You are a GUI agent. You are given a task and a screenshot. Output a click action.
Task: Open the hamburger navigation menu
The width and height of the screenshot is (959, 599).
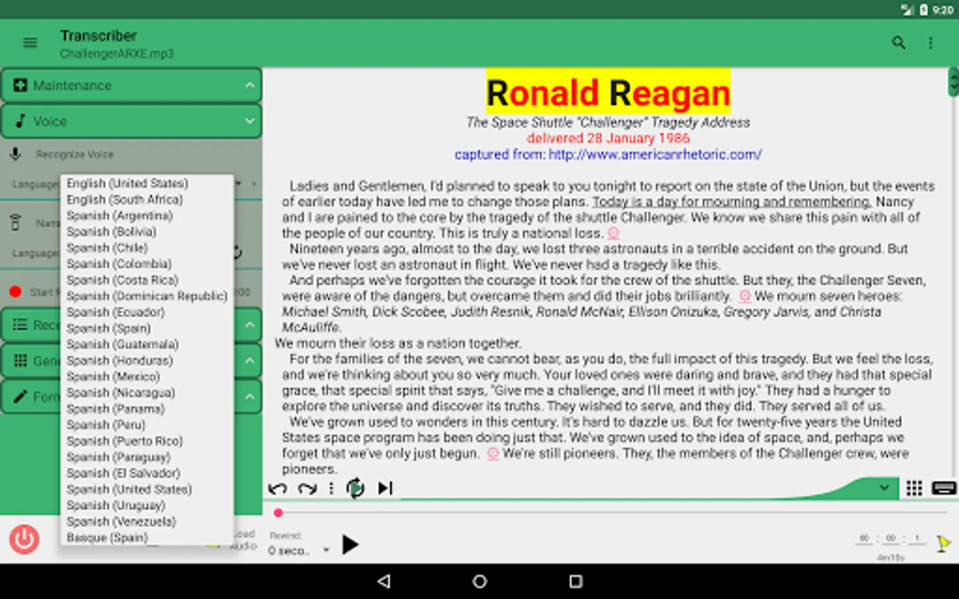point(30,43)
